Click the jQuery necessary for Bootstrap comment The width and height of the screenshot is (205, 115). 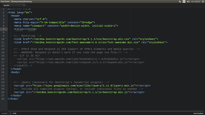pos(61,82)
